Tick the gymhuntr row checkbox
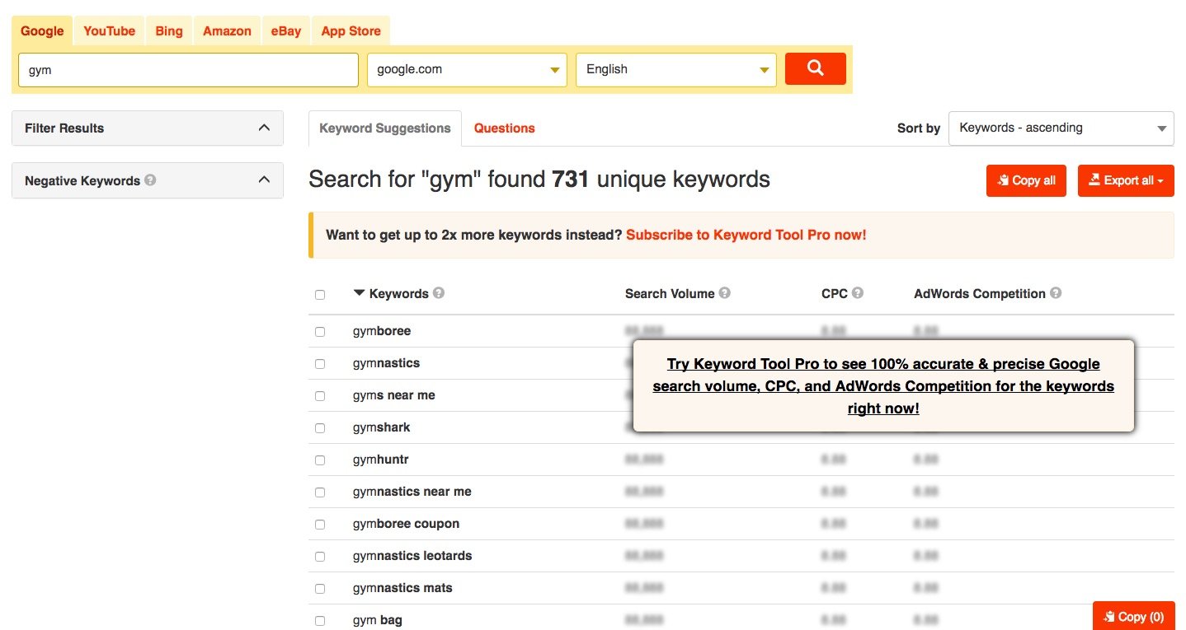The width and height of the screenshot is (1186, 630). coord(320,460)
